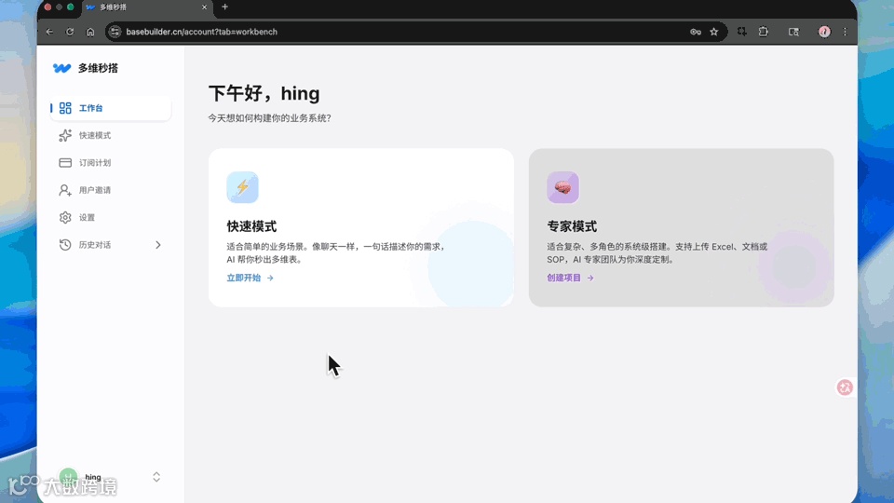Click the hing user avatar
Screen dimensions: 894x503
click(x=68, y=477)
